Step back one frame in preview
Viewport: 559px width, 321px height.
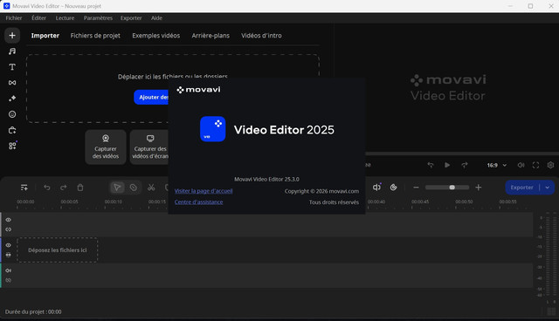click(x=431, y=165)
